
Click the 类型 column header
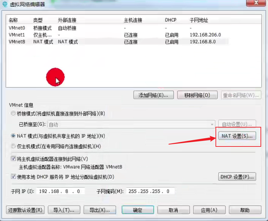[x=38, y=20]
